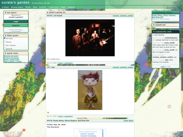Open the doll figurine art image
Image resolution: width=183 pixels, height=137 pixels.
click(90, 90)
